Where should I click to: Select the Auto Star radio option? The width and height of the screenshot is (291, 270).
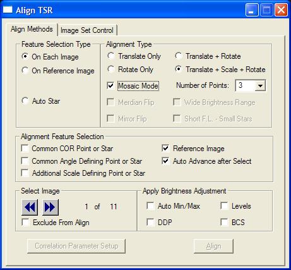[x=41, y=101]
